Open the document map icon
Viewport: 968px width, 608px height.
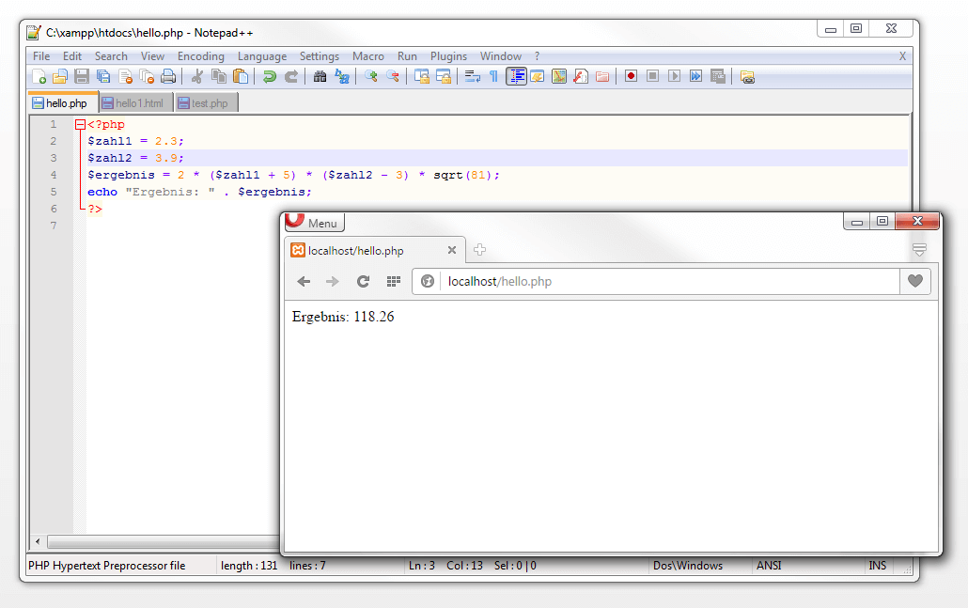pos(559,76)
